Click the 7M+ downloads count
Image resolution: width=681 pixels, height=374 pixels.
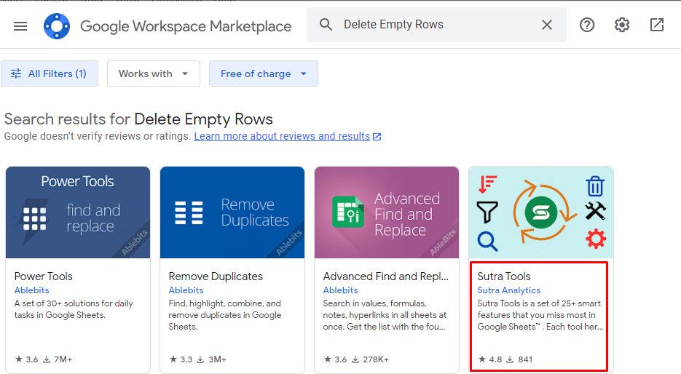pyautogui.click(x=58, y=359)
